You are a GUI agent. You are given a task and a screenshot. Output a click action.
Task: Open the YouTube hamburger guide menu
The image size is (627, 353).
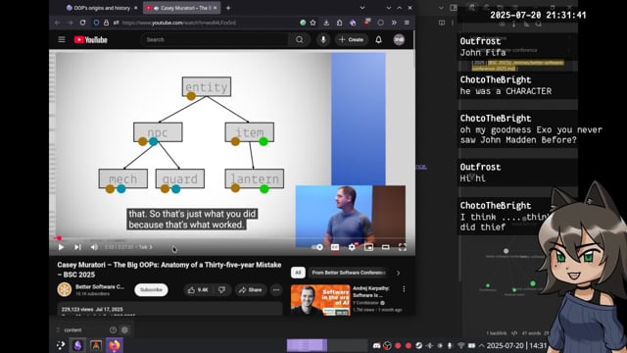click(62, 39)
